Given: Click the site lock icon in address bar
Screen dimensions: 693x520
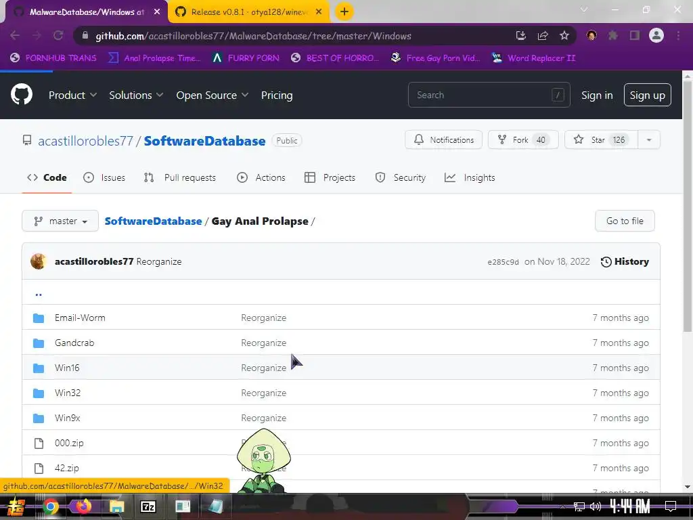Looking at the screenshot, I should click(85, 35).
